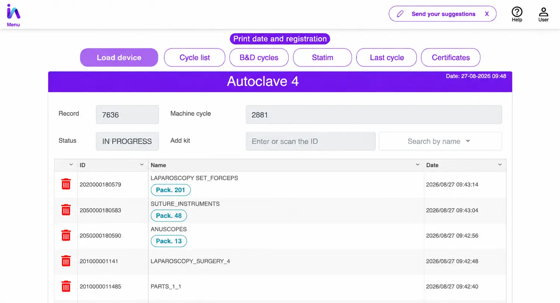Image resolution: width=560 pixels, height=303 pixels.
Task: Select ID cell 2050000180583
Action: (100, 210)
